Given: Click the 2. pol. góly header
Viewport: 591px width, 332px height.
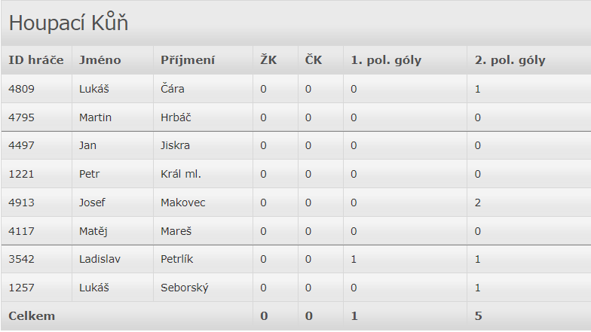Looking at the screenshot, I should point(510,60).
